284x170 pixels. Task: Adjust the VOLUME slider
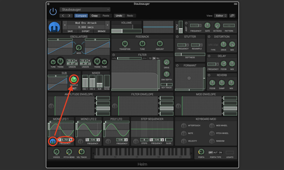point(126,31)
